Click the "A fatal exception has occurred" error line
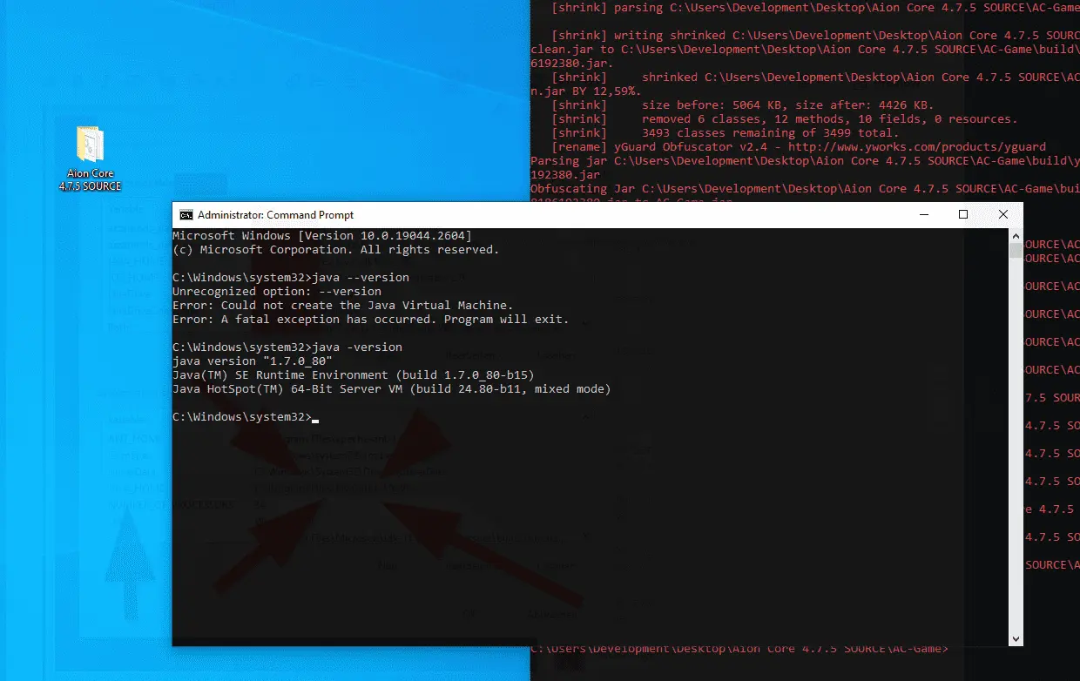This screenshot has width=1080, height=681. 371,320
